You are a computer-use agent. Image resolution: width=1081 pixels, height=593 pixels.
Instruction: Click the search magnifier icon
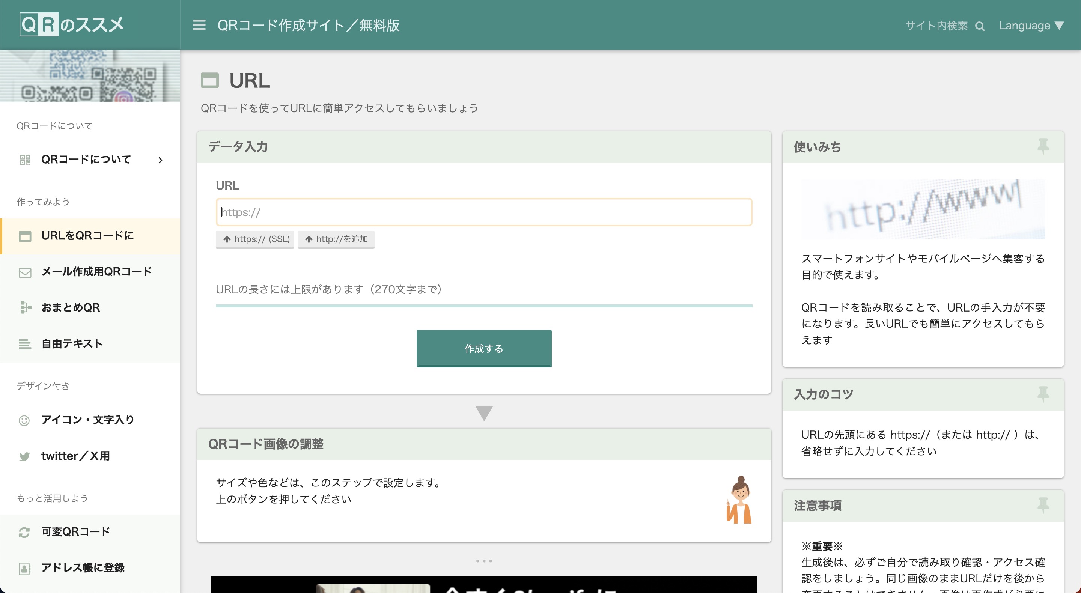coord(980,26)
